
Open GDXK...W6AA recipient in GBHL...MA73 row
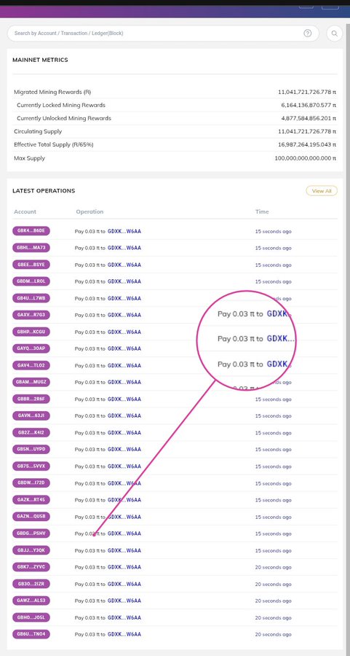pos(124,248)
